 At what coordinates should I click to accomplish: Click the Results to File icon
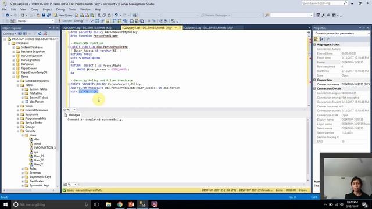click(142, 21)
